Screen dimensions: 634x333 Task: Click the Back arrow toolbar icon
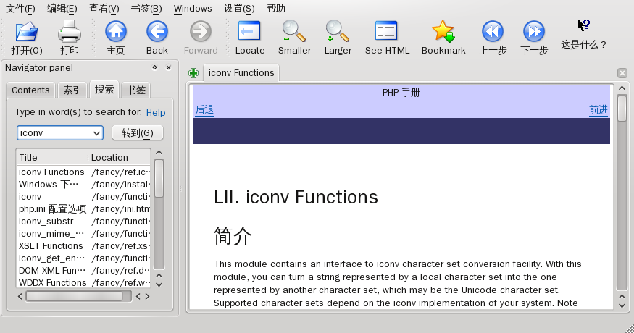pos(157,32)
